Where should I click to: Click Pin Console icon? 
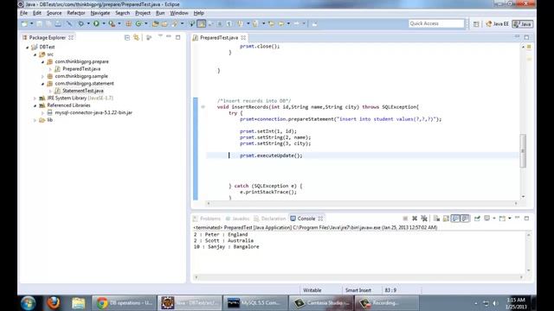(x=477, y=219)
